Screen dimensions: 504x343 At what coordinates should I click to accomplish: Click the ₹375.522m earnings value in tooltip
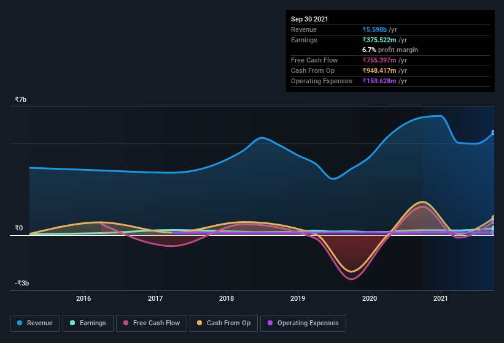379,40
